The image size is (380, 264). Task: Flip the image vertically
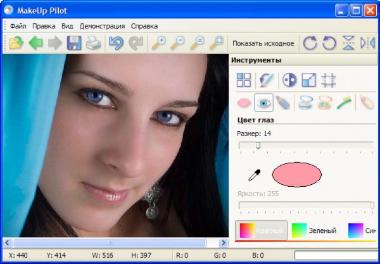point(348,43)
